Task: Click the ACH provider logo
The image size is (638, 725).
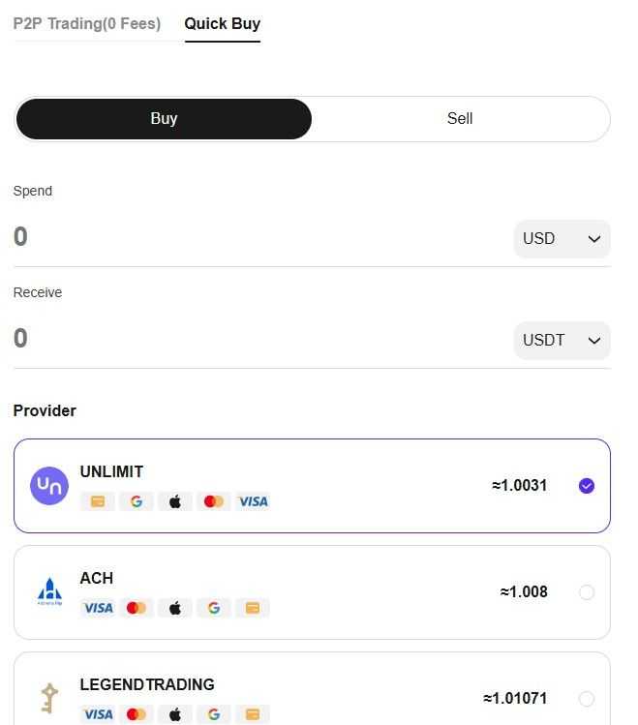Action: tap(49, 591)
